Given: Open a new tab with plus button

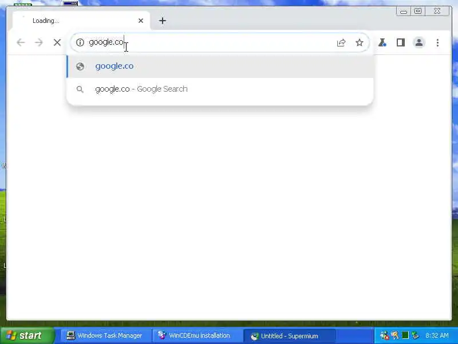Looking at the screenshot, I should click(163, 21).
